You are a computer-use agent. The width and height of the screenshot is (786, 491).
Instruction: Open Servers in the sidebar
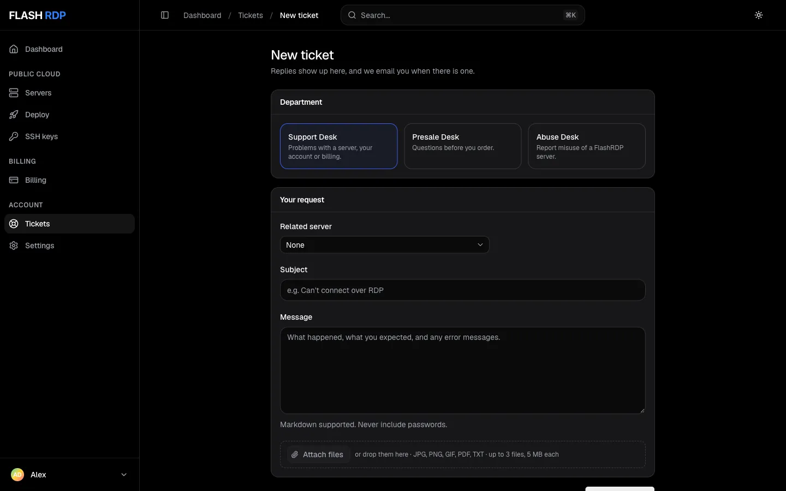point(69,93)
